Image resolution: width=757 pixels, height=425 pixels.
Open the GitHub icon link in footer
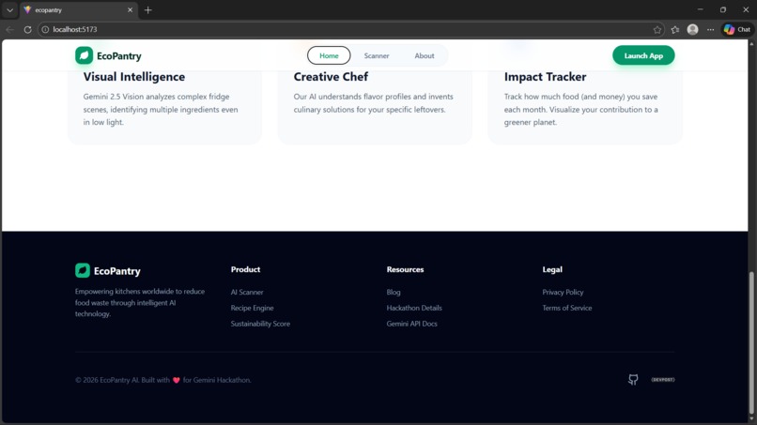pyautogui.click(x=633, y=380)
